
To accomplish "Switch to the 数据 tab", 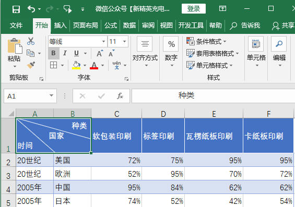I will pos(129,25).
